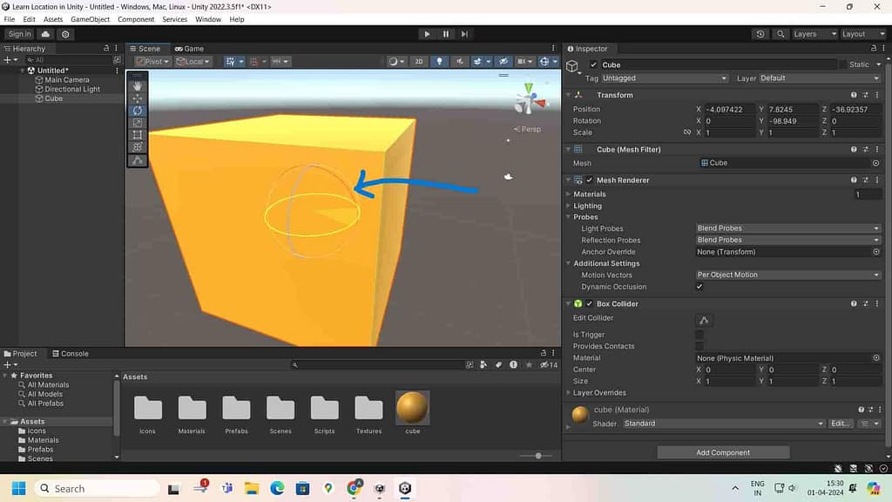This screenshot has height=502, width=892.
Task: Select the Move tool
Action: click(137, 98)
